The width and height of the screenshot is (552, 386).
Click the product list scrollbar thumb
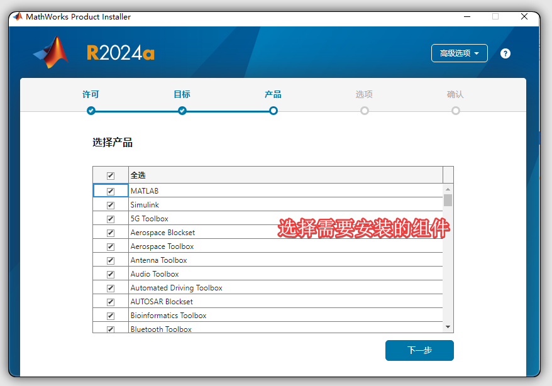pyautogui.click(x=448, y=200)
